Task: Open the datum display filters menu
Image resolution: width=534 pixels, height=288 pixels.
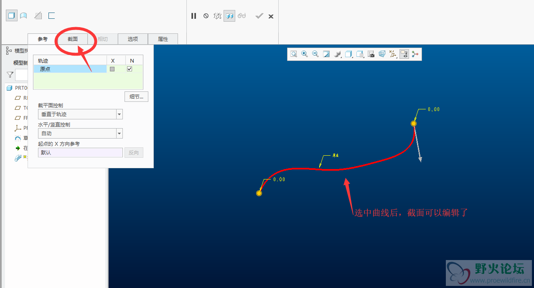Action: pos(393,54)
